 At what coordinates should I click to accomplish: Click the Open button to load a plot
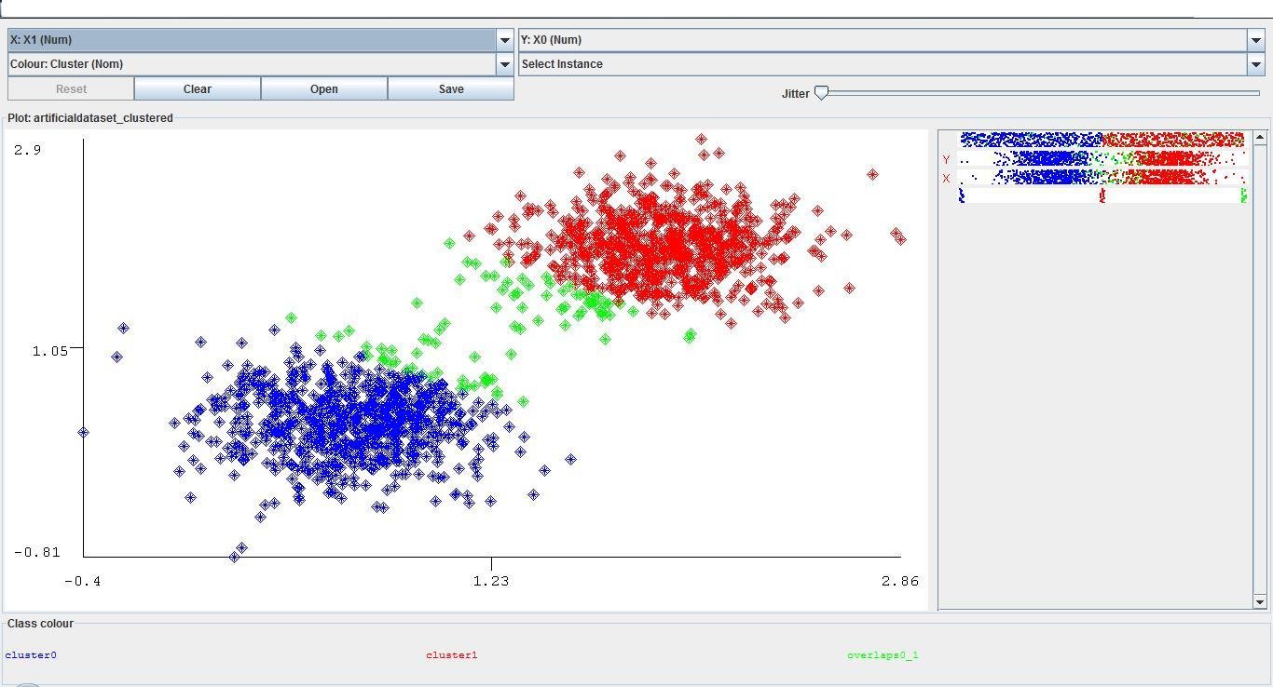(x=323, y=88)
